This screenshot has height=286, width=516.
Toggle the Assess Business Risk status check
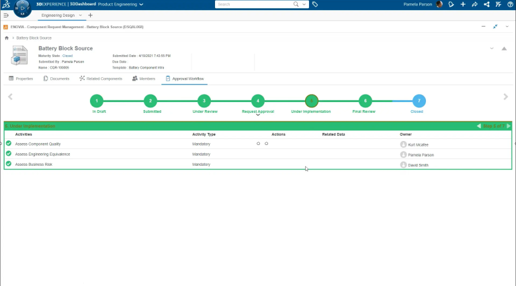(x=9, y=164)
